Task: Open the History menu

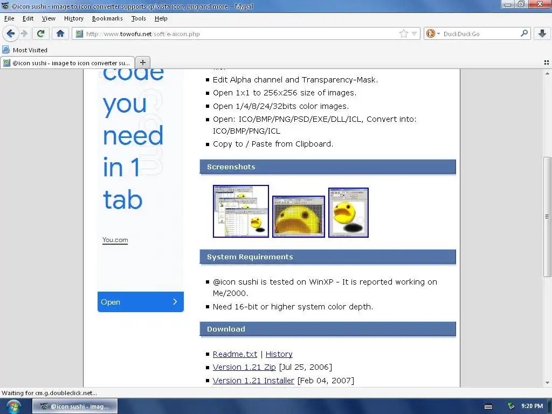Action: coord(73,18)
